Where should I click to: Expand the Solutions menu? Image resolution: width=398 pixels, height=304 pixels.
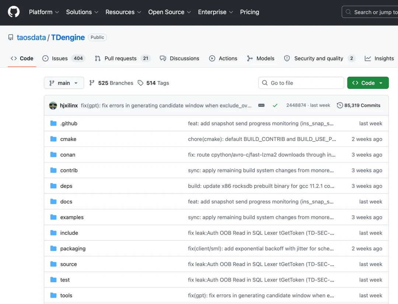click(82, 12)
